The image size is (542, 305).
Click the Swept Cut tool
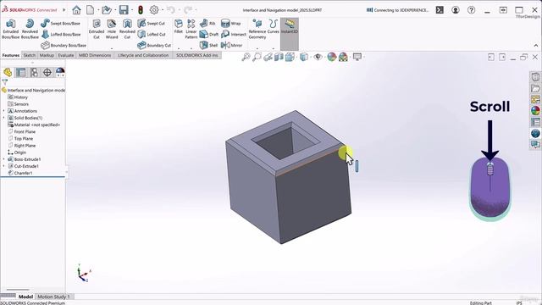[x=151, y=23]
